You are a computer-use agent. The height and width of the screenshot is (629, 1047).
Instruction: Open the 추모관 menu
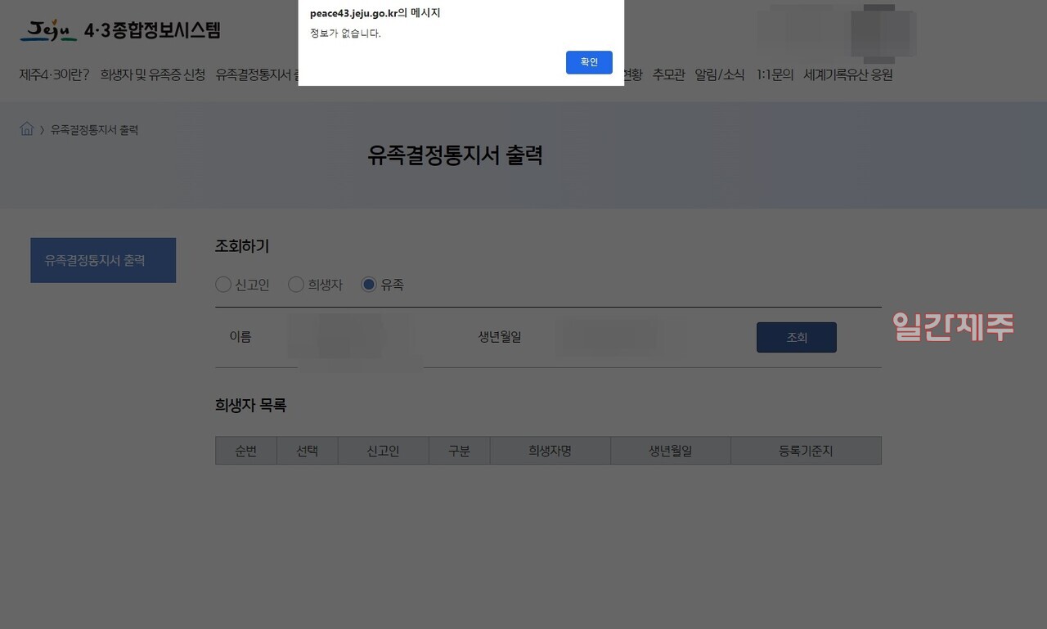[x=668, y=74]
